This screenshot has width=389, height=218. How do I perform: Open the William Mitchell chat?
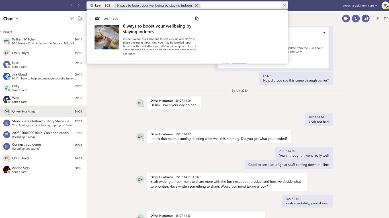click(43, 41)
